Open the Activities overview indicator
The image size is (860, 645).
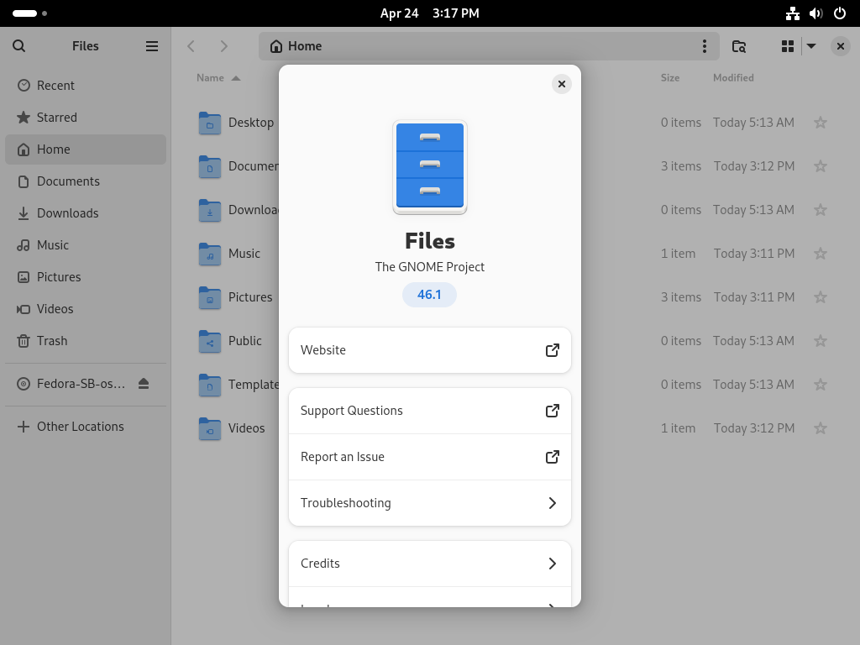pyautogui.click(x=29, y=13)
